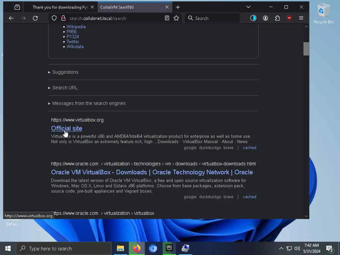Open the Recycle Bin desktop icon
Image resolution: width=340 pixels, height=255 pixels.
tap(323, 13)
